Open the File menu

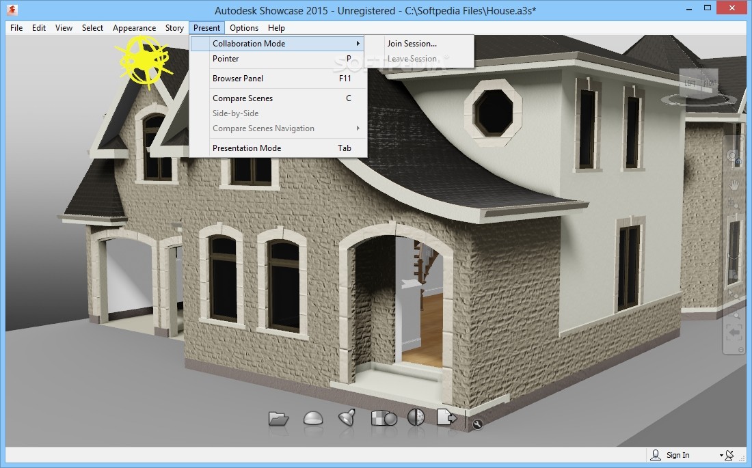click(x=16, y=28)
